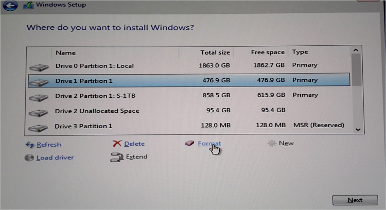The image size is (386, 210).
Task: Click the Next button
Action: pyautogui.click(x=355, y=200)
